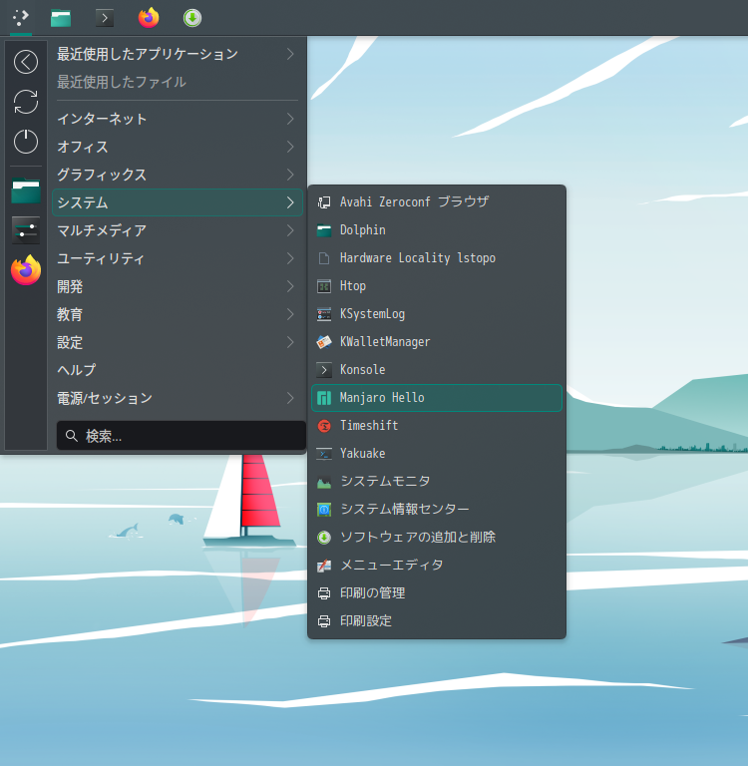Expand the 電源/セッション arrow

click(x=290, y=398)
